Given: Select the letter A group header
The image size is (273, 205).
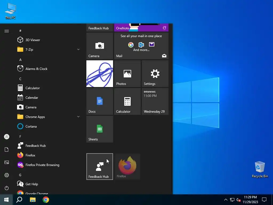Looking at the screenshot, I should [x=20, y=60].
